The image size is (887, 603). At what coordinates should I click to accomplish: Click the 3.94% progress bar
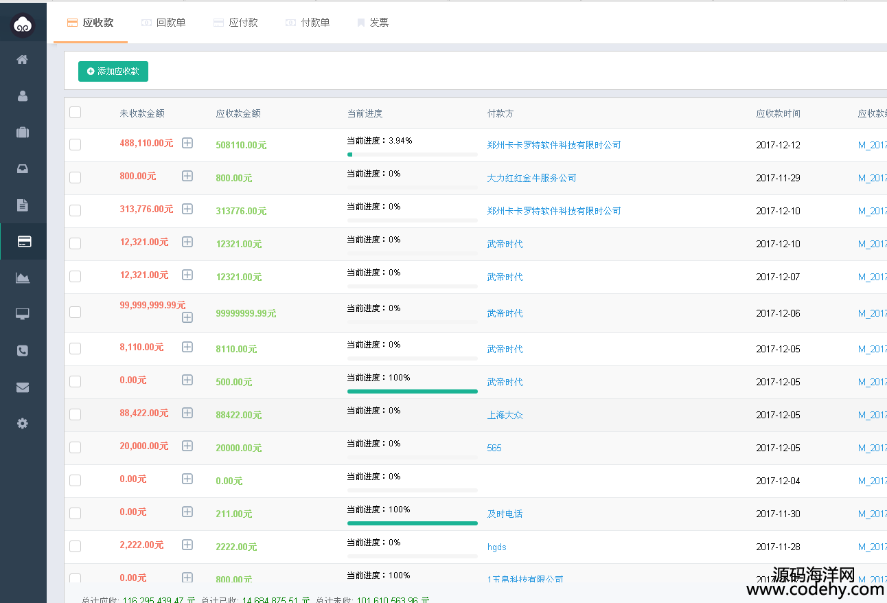click(x=413, y=155)
